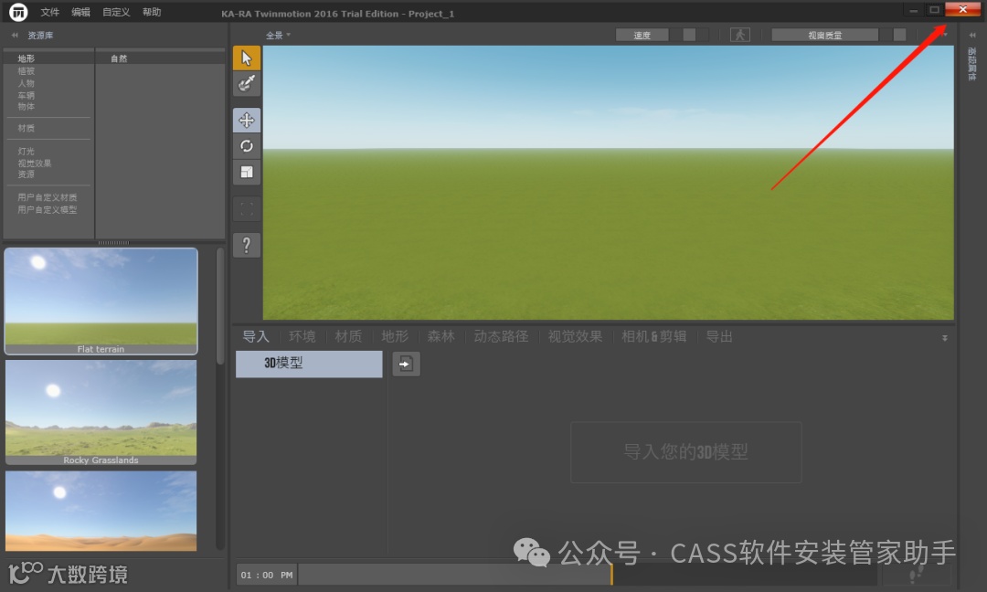Select 地形 in the library list

[x=27, y=58]
